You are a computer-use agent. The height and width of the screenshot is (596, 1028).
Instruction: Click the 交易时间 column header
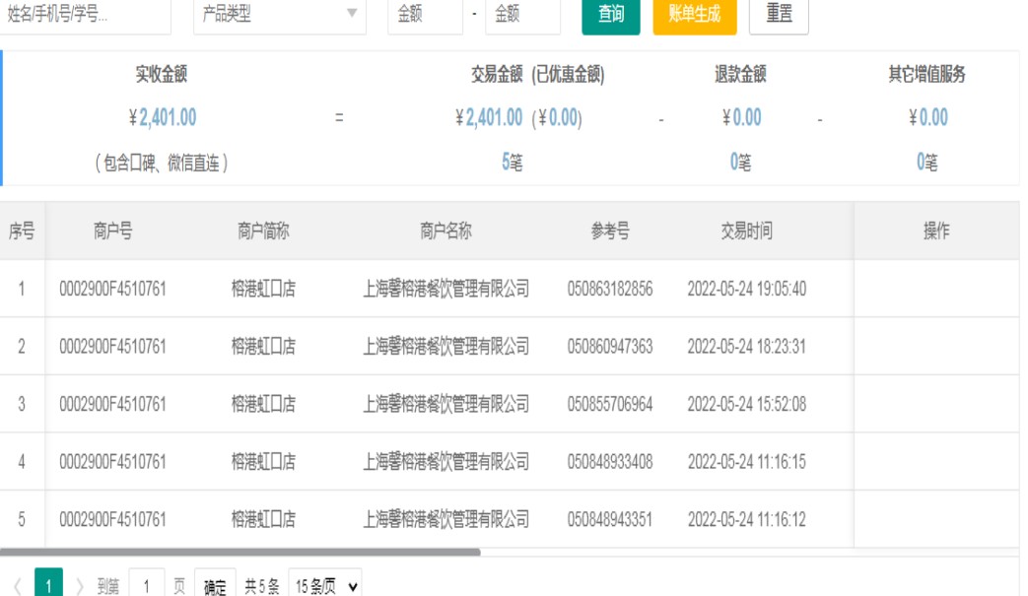746,231
